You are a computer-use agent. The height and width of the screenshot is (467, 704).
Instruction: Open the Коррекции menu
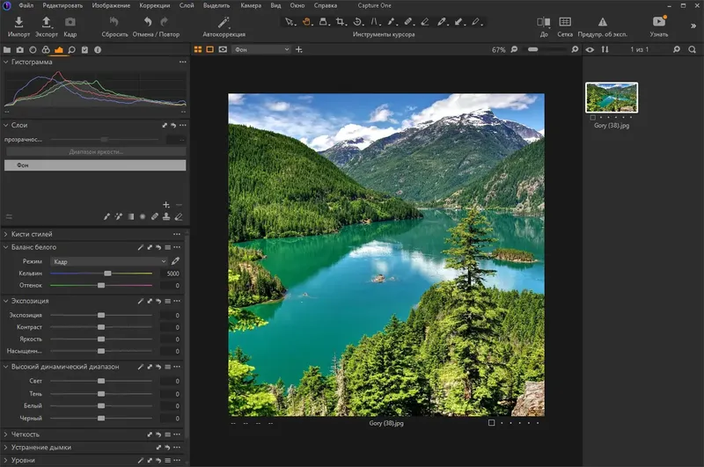155,5
